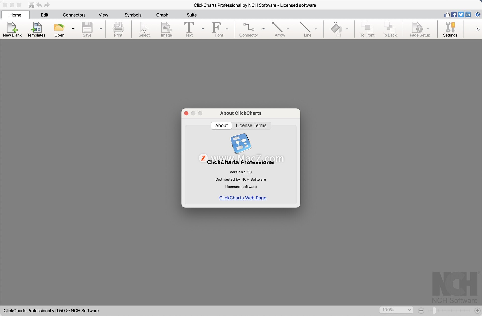Open the Suite ribbon tab
482x316 pixels.
point(192,15)
